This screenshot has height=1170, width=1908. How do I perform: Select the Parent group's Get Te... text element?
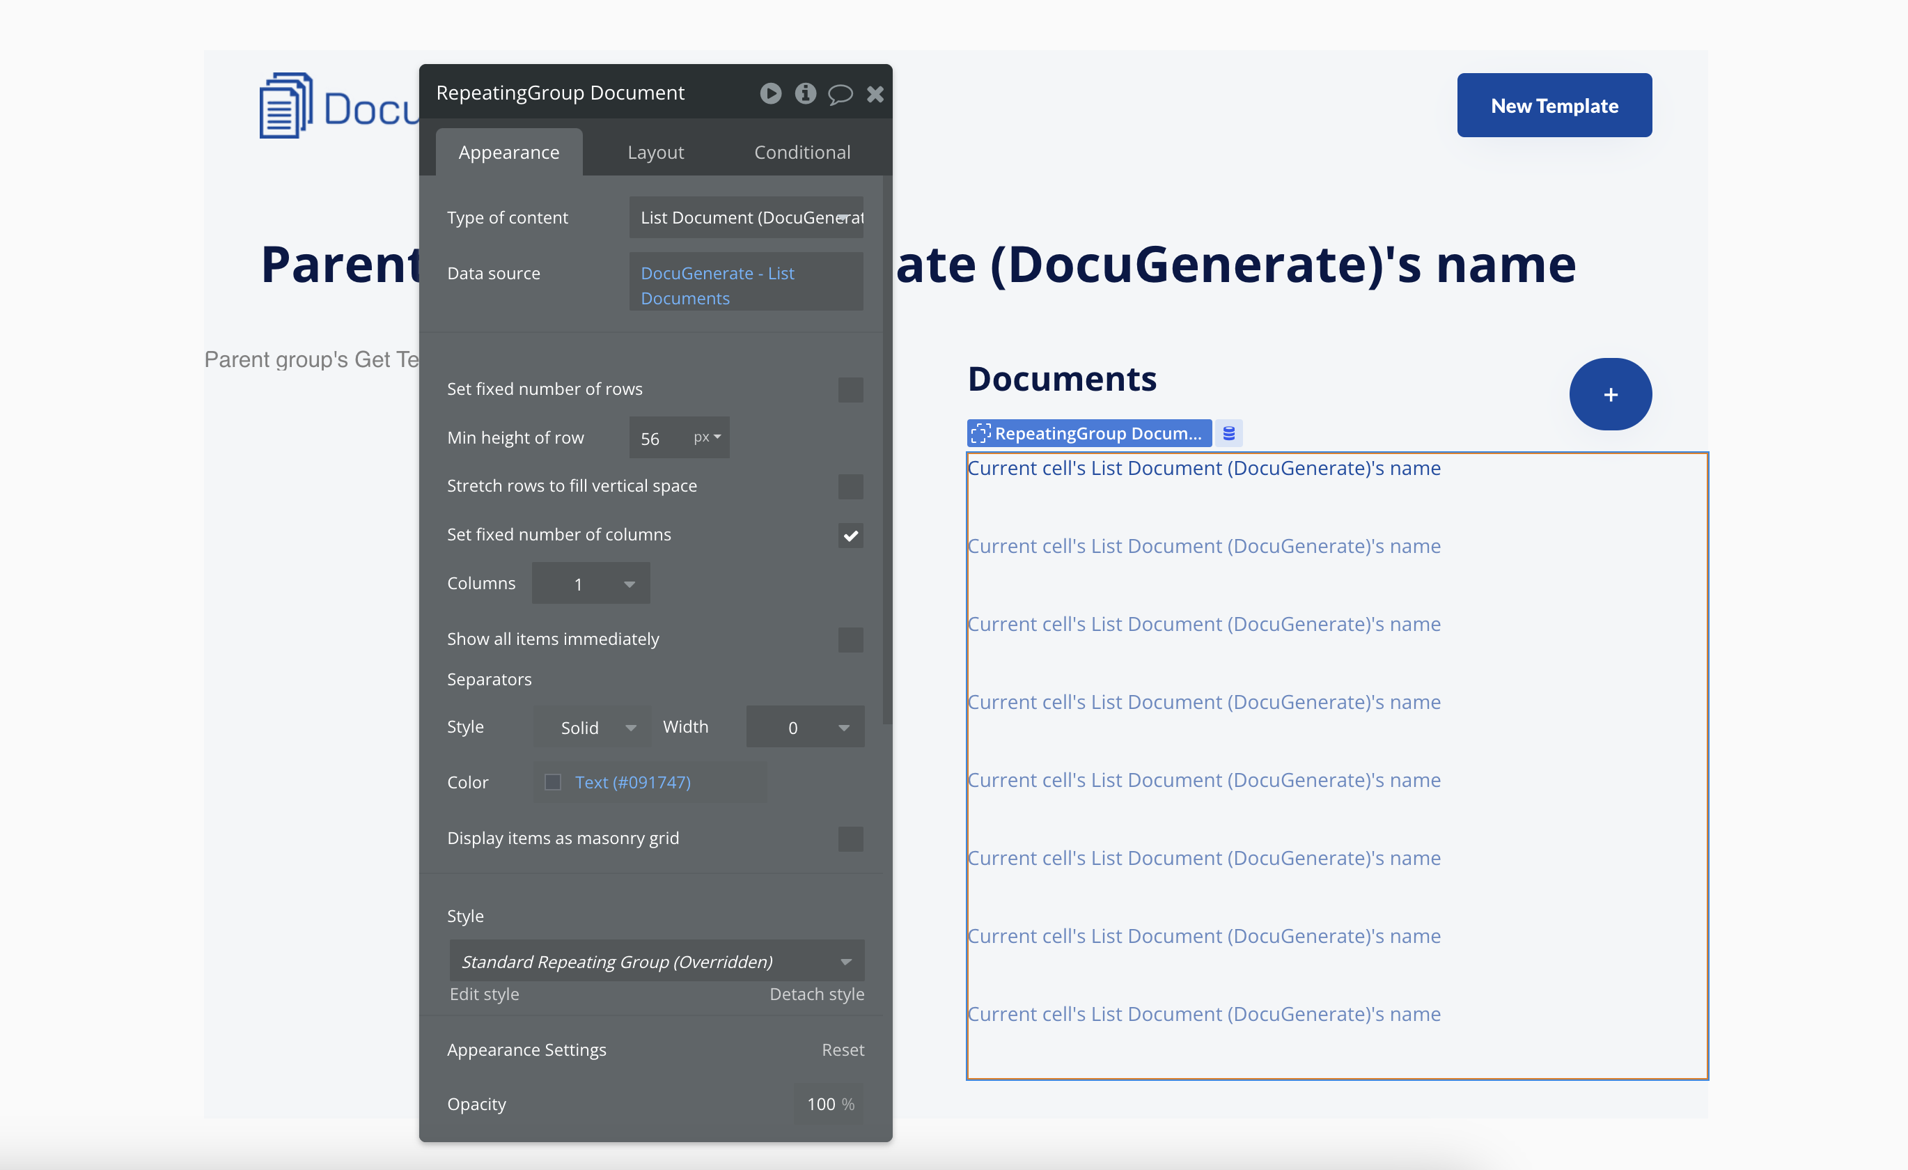point(312,360)
